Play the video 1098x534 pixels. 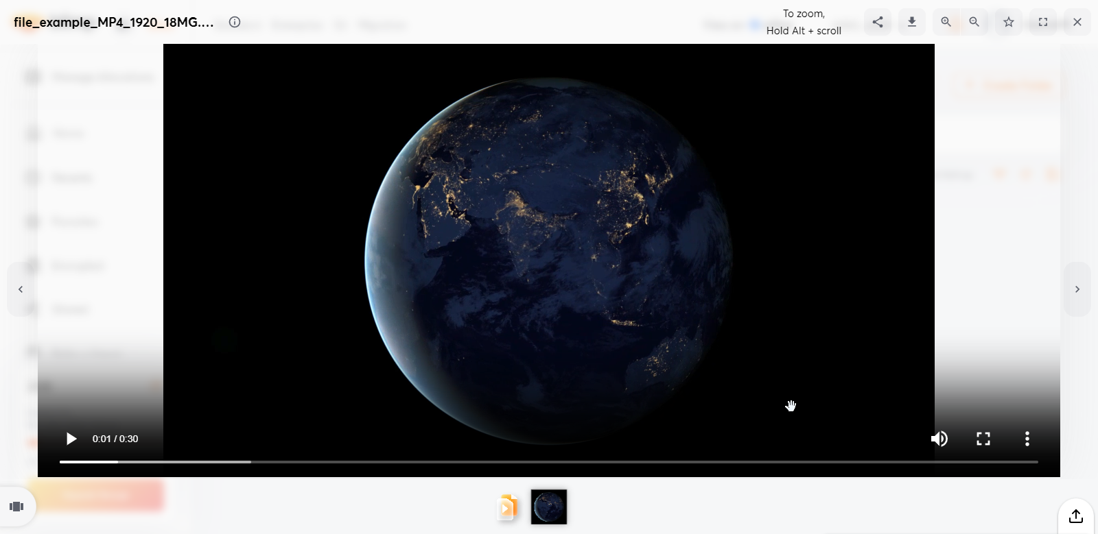[71, 439]
